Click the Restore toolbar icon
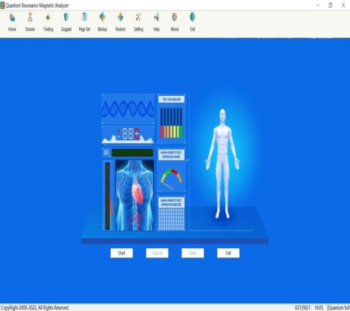The image size is (350, 311). tap(120, 18)
